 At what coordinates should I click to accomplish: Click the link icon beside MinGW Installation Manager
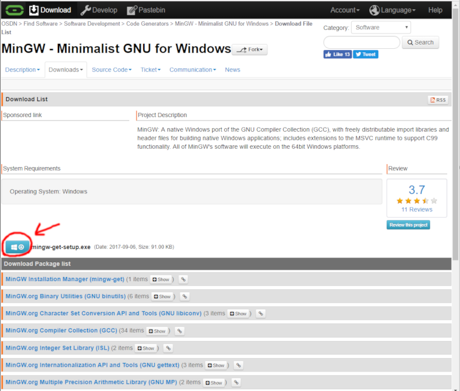[183, 279]
